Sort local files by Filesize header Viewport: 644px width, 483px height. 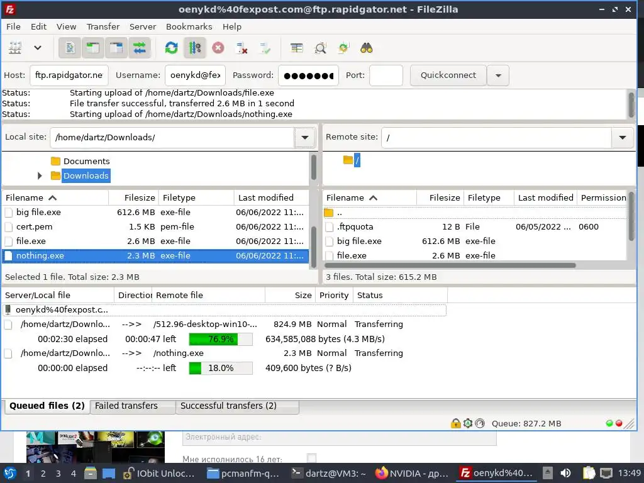click(133, 197)
